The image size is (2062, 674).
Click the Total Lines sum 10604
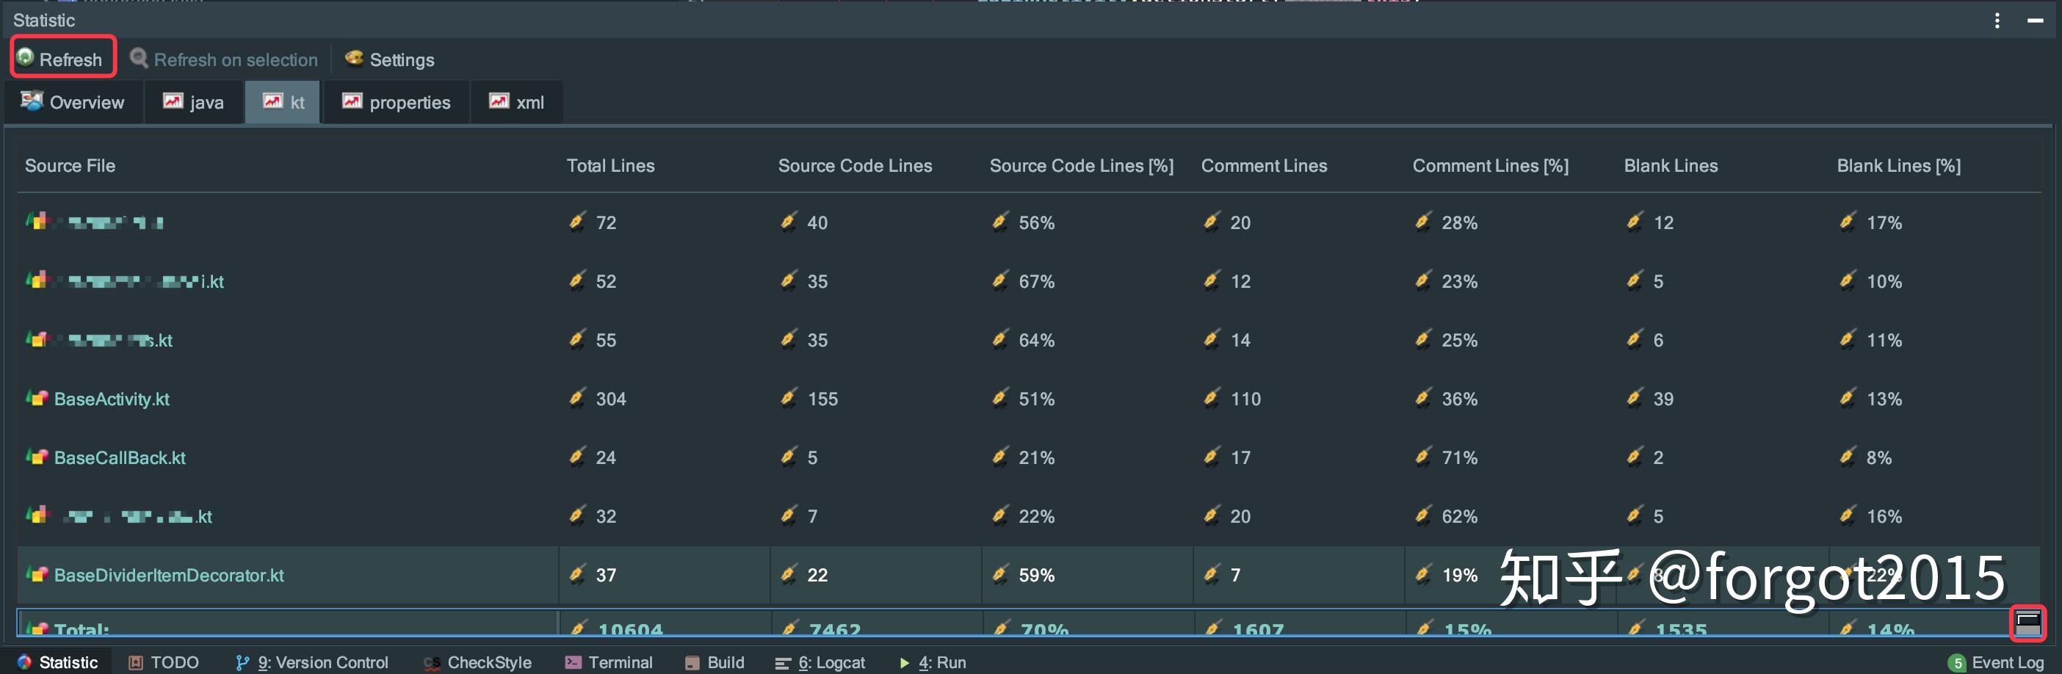tap(630, 629)
